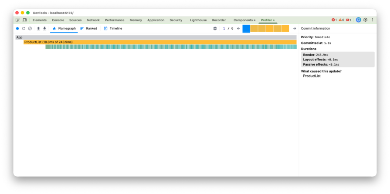Open the Console panel tab
390x194 pixels.
[58, 20]
